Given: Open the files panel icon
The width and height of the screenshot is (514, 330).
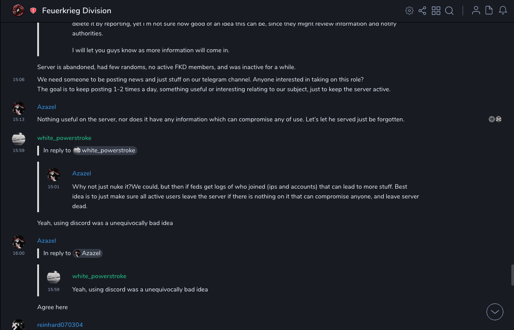Looking at the screenshot, I should [489, 11].
